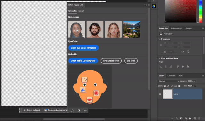Switch to the Paths tab
This screenshot has width=205, height=121.
click(x=181, y=76)
